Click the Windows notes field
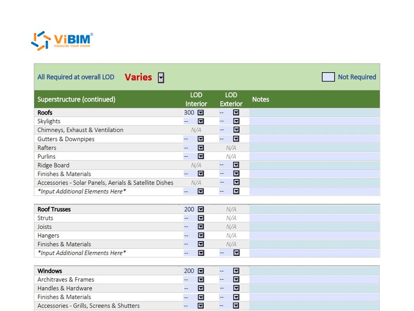This screenshot has width=414, height=311. 315,271
